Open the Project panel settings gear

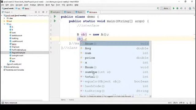[x=43, y=12]
